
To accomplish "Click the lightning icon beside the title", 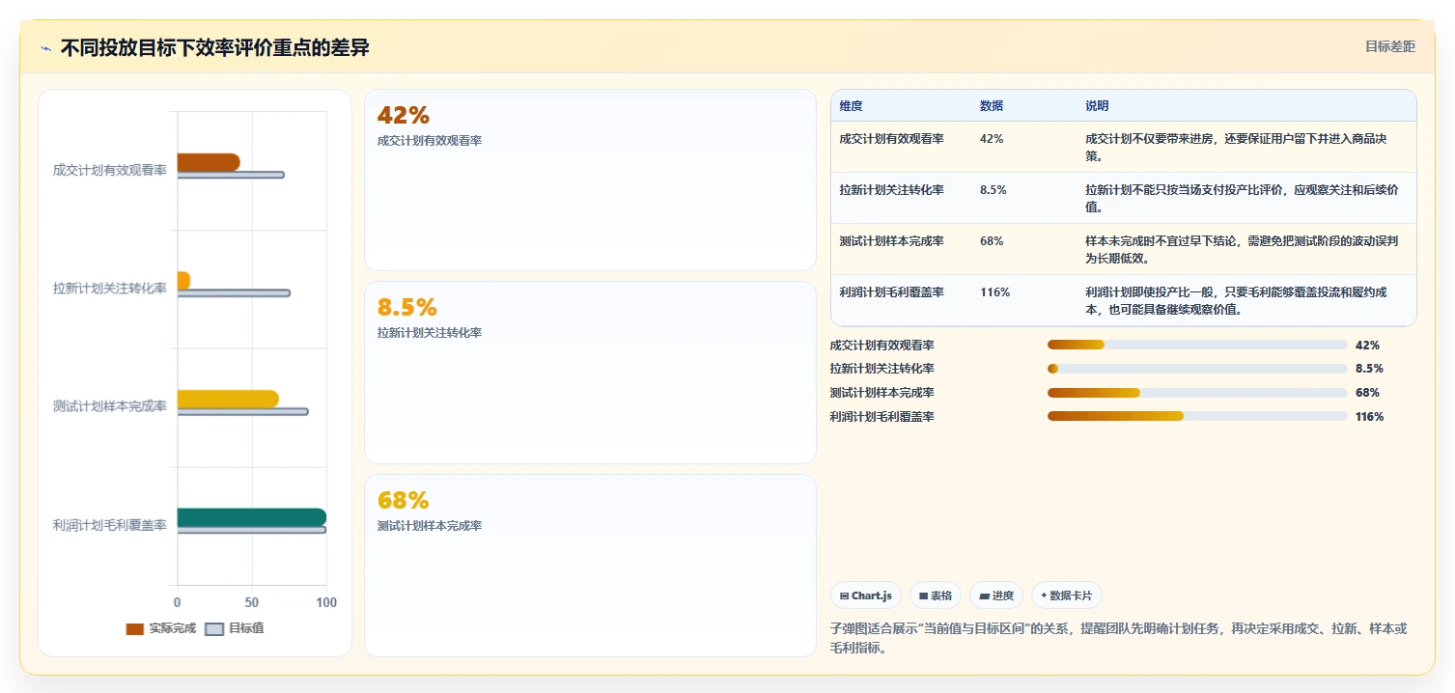I will click(45, 48).
